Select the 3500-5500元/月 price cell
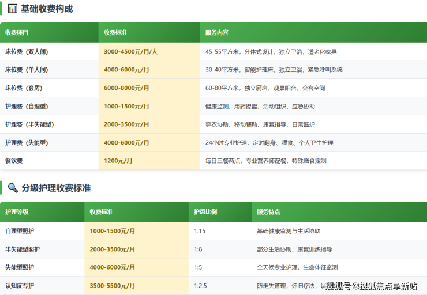Viewport: 427px width, 295px height. pyautogui.click(x=113, y=285)
